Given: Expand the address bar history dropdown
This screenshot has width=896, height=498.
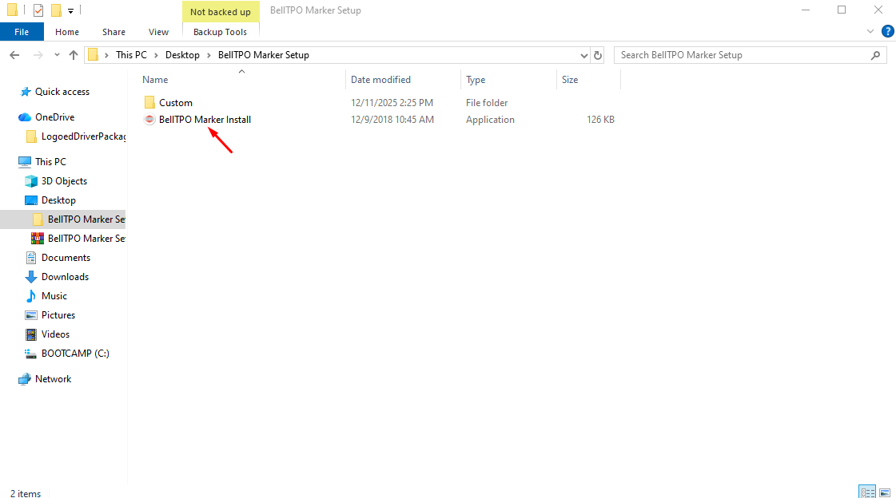Looking at the screenshot, I should coord(583,55).
